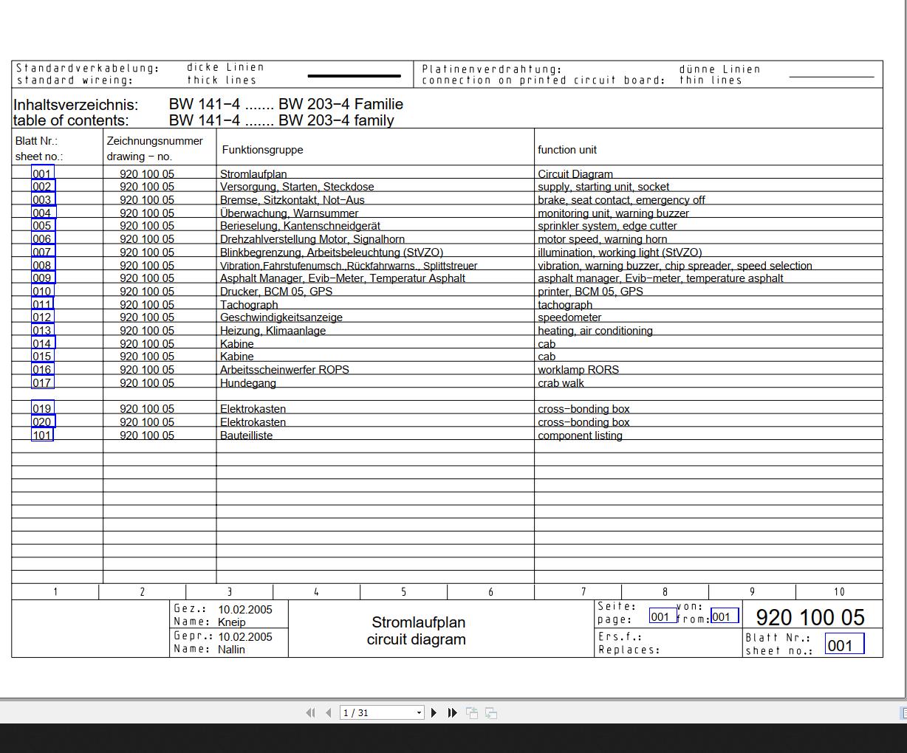Open the page number dropdown arrow
Screen dimensions: 907x753
tap(419, 713)
